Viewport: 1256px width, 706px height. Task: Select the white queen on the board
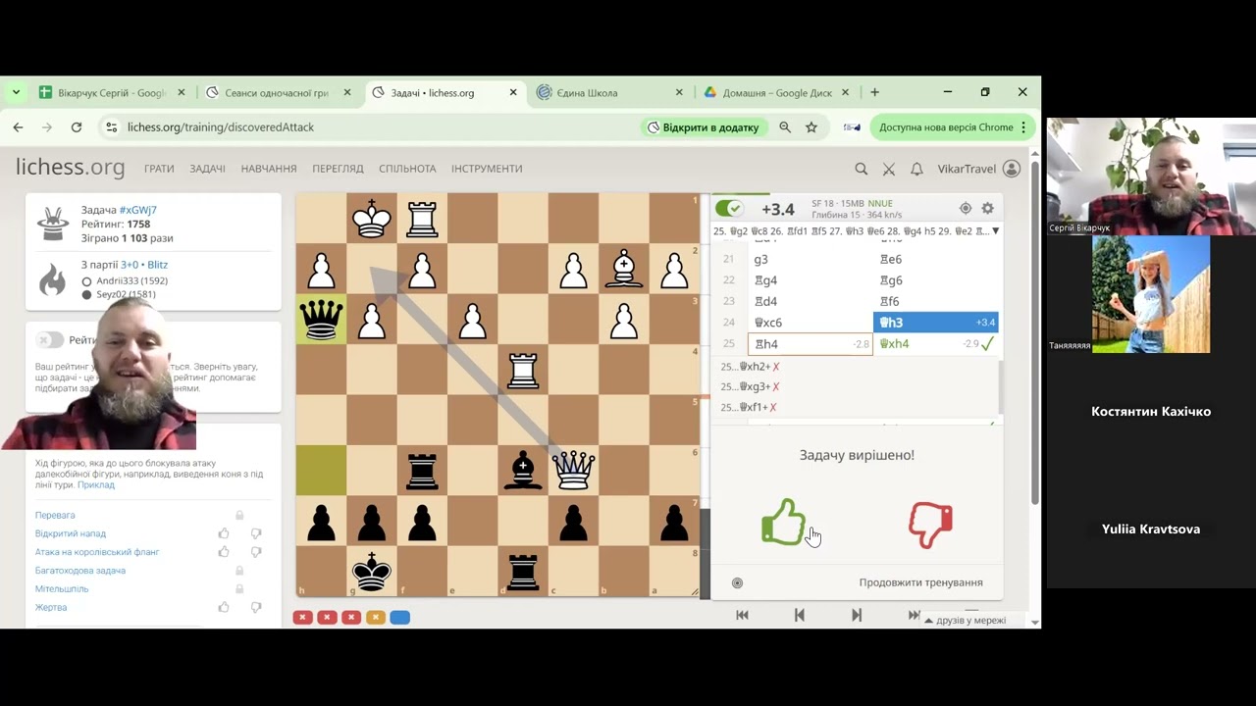click(x=573, y=469)
